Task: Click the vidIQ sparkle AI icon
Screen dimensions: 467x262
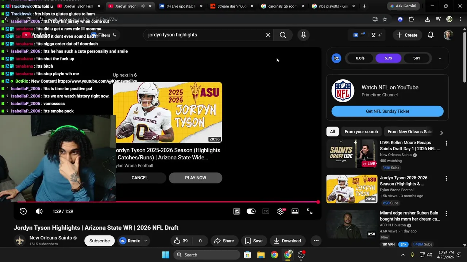Action: pos(380,35)
